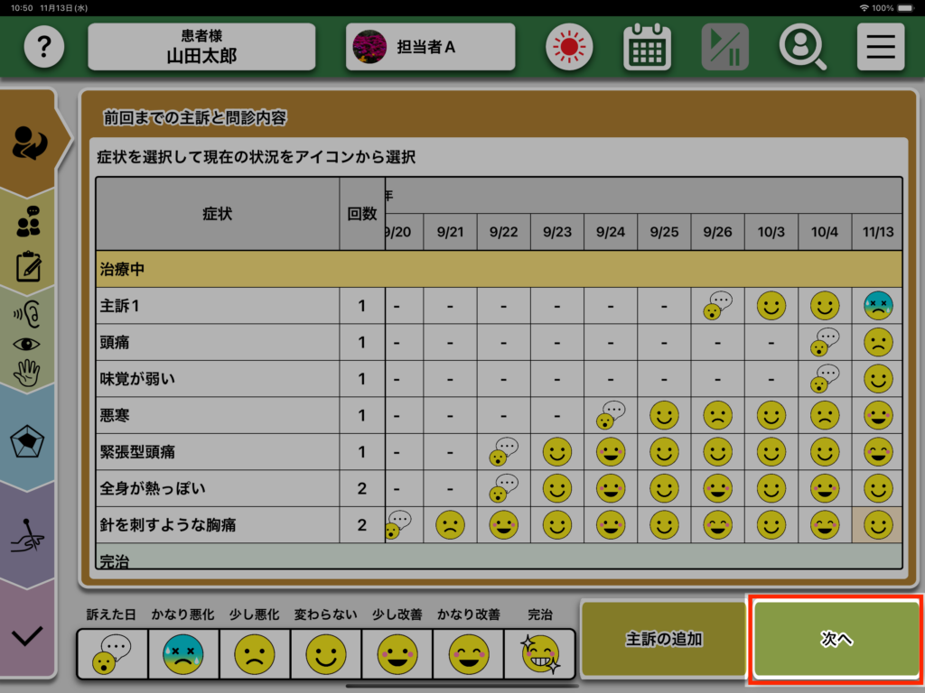Open the hamburger menu

880,47
